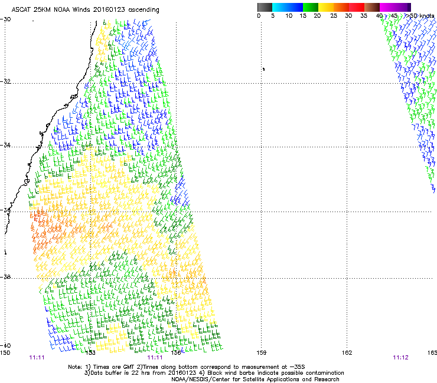Screen dimensions: 437x383
Task: Click the "35" legend scale label
Action: 364,16
